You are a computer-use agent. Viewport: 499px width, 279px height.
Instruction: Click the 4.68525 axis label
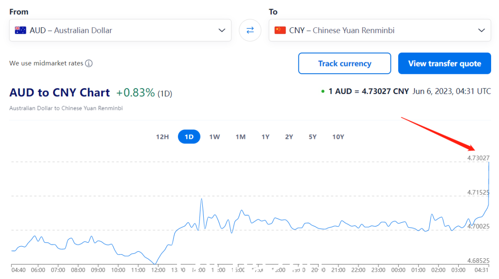pos(478,261)
